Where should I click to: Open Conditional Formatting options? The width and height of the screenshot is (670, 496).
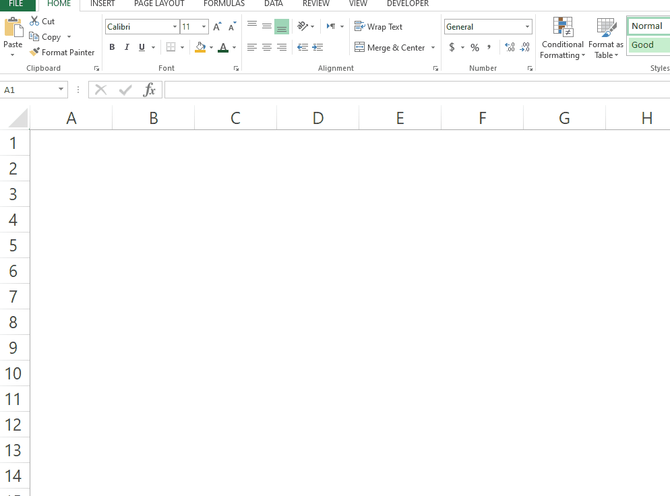tap(562, 38)
